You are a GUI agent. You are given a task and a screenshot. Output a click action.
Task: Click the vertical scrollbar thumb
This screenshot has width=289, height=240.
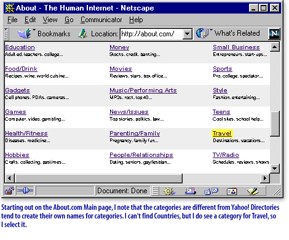(x=275, y=124)
